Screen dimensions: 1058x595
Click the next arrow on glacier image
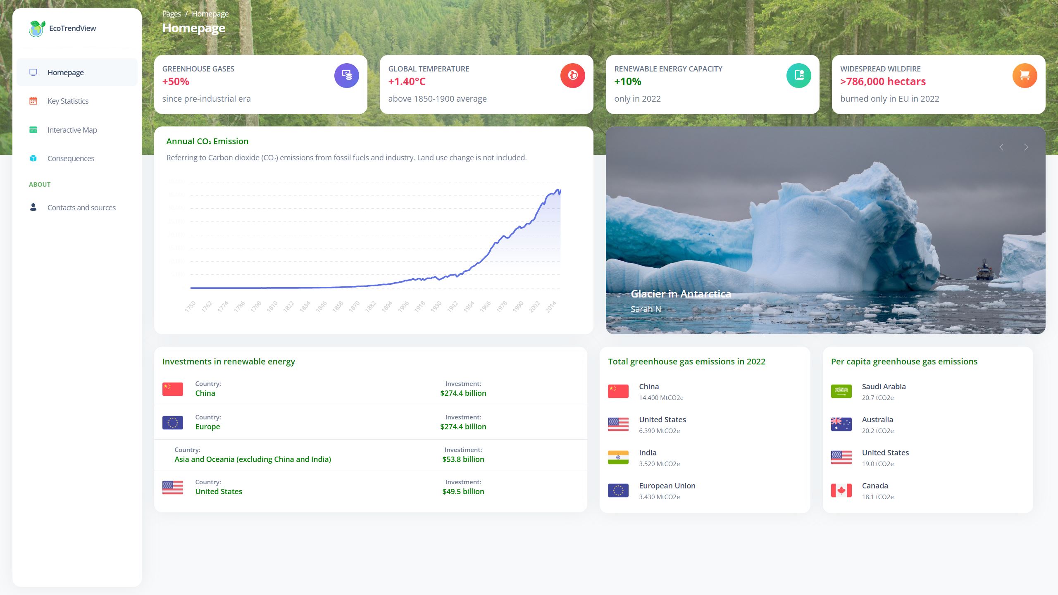point(1026,148)
